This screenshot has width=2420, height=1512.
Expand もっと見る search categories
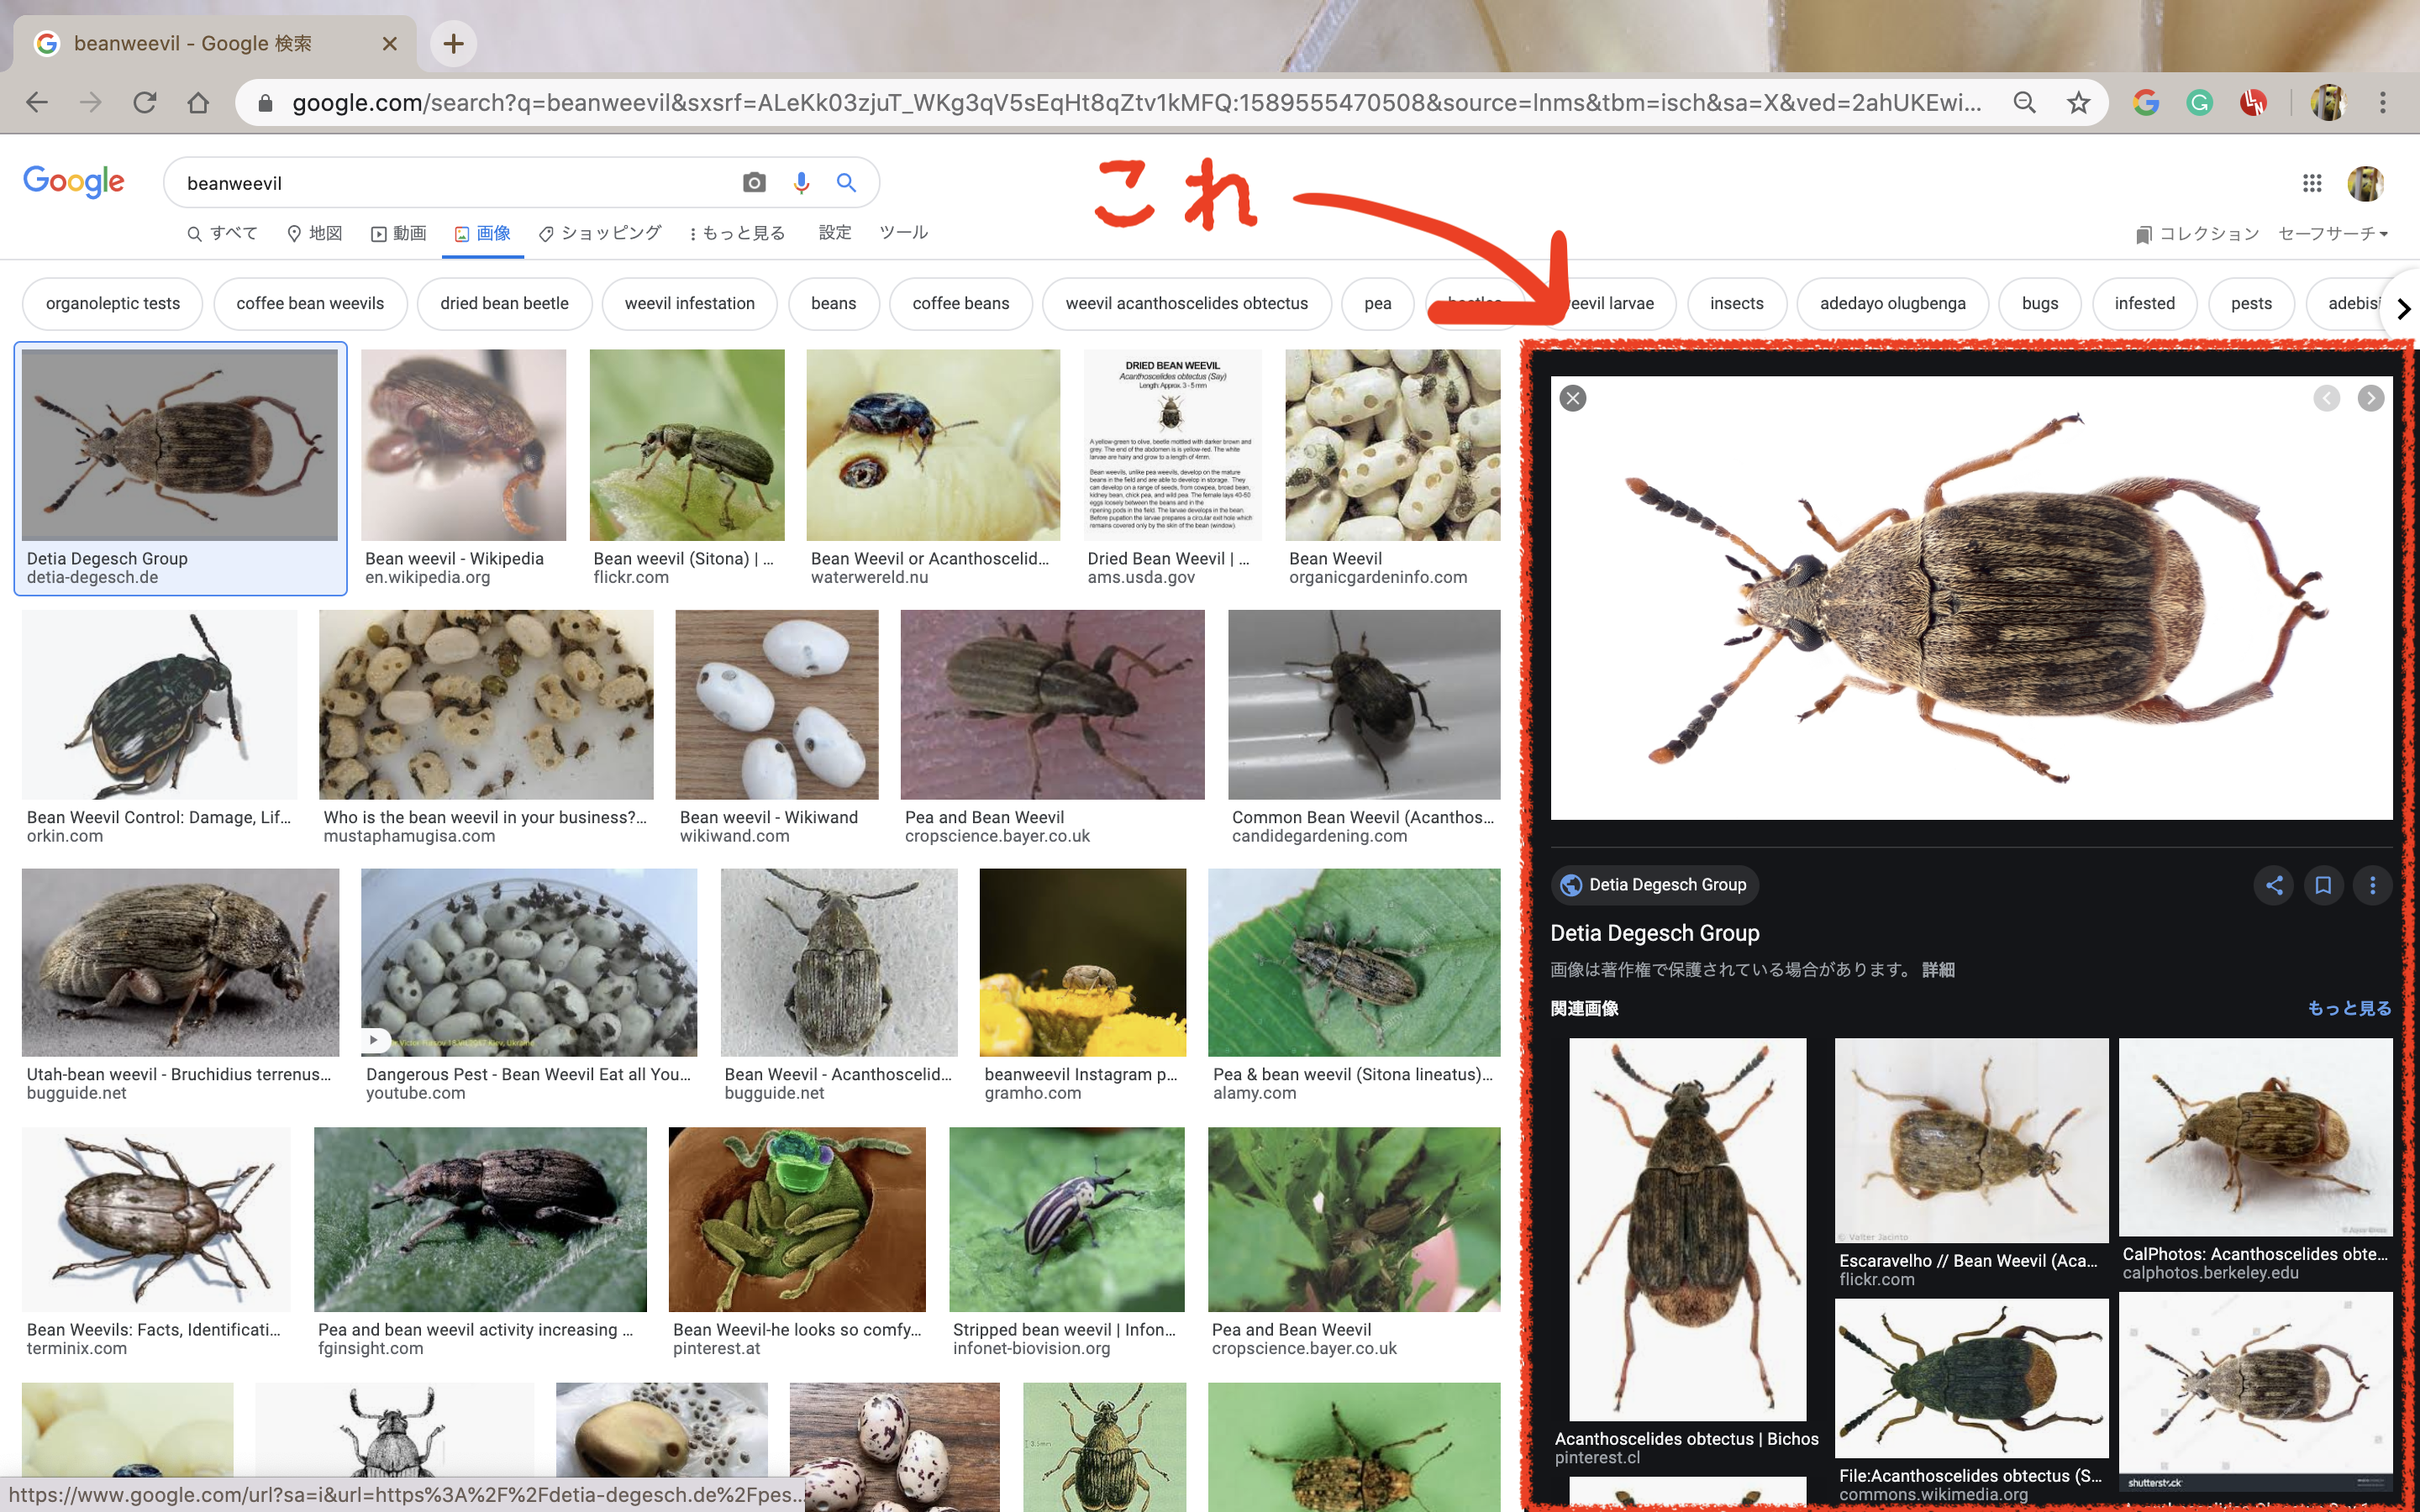tap(738, 233)
